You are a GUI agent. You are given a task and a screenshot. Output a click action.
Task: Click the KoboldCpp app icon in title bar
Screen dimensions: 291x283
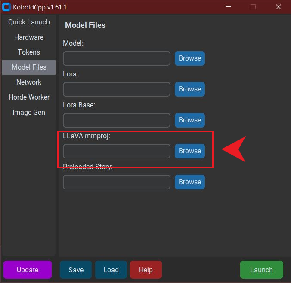pyautogui.click(x=6, y=7)
